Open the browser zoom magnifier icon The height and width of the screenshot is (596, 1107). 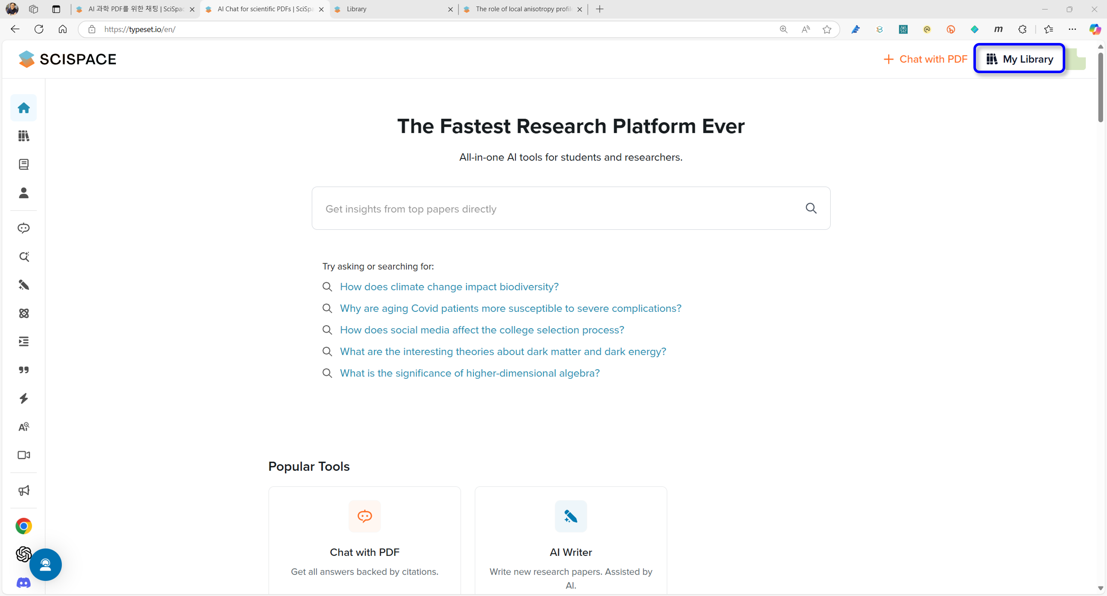click(x=783, y=29)
